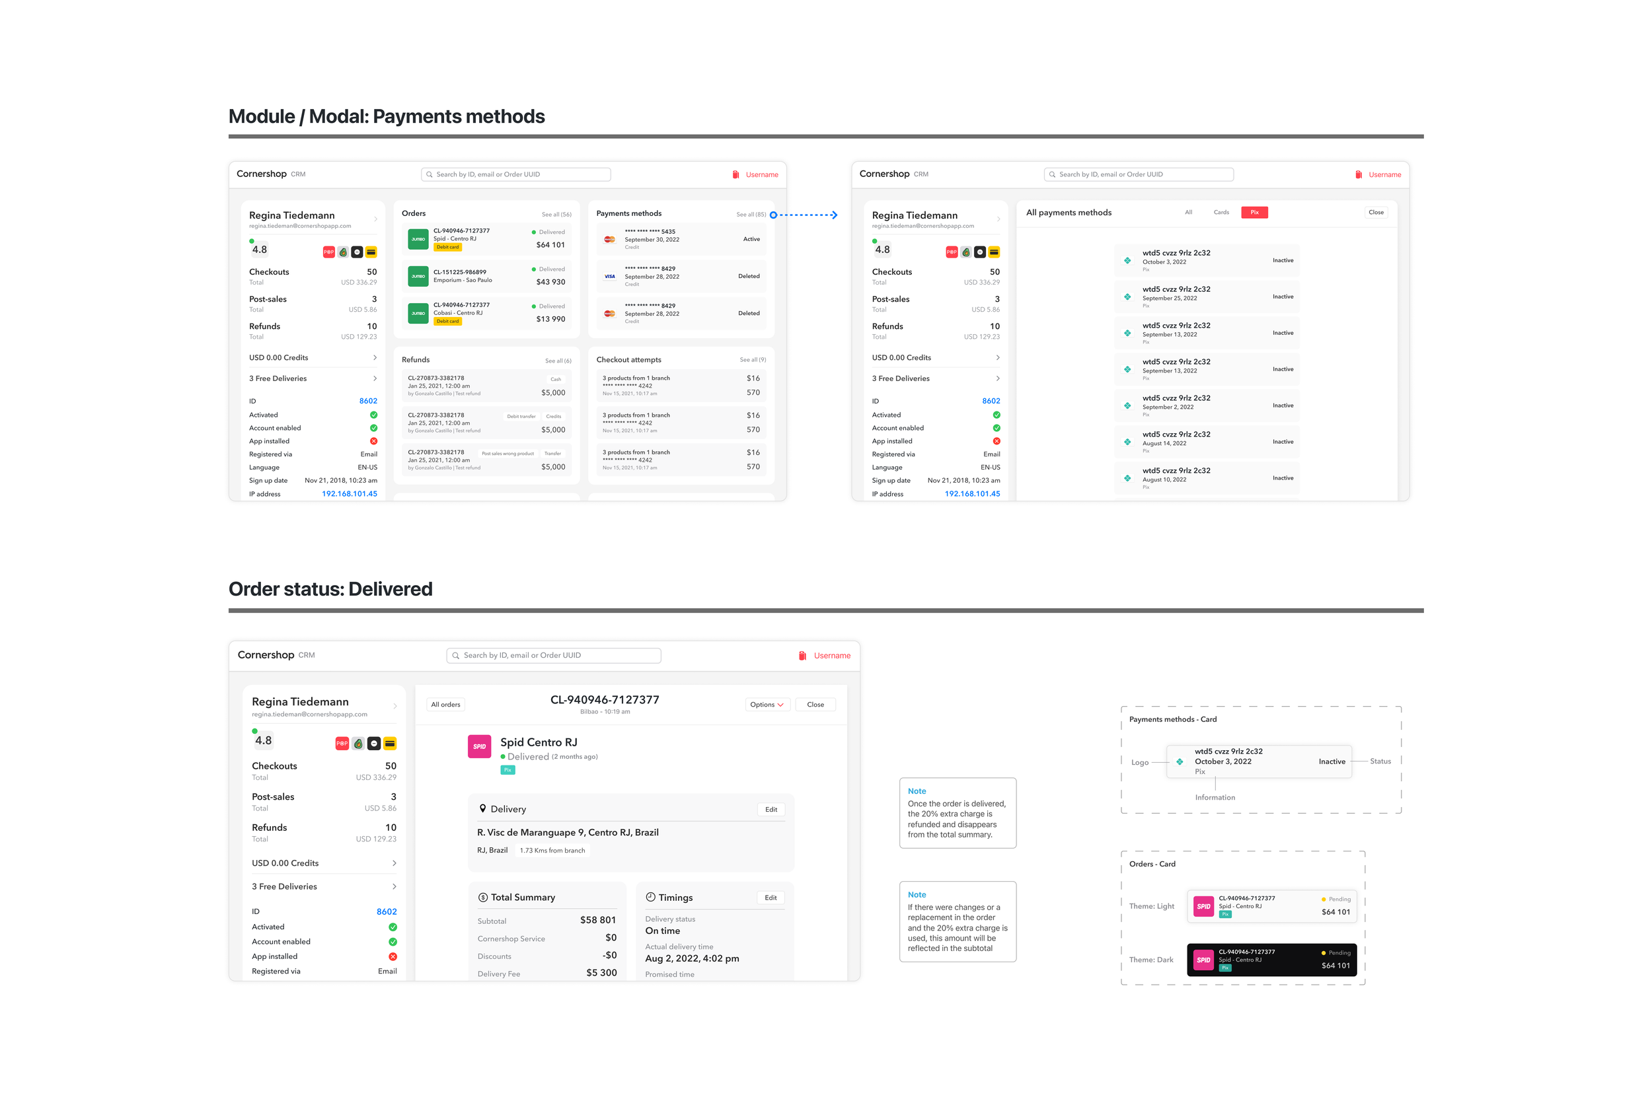1652x1097 pixels.
Task: Click Visa logo on card ending 8429
Action: point(609,276)
